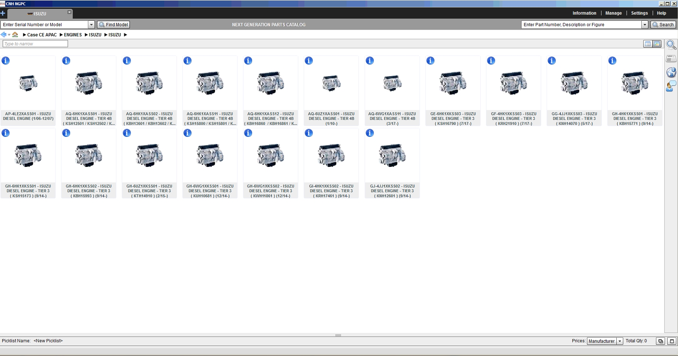Image resolution: width=678 pixels, height=356 pixels.
Task: Click the <New Picklist> name
Action: tap(48, 341)
